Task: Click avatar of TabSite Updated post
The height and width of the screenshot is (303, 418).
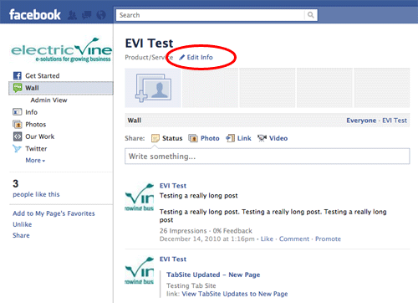Action: pos(140,270)
